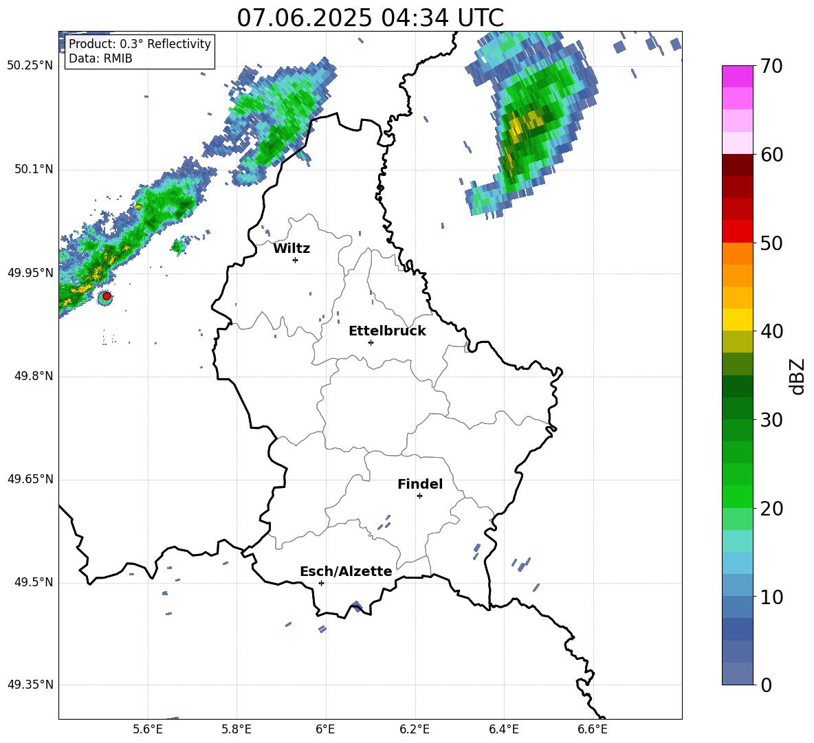
Task: Click the 60 tick label on colorbar
Action: (771, 155)
